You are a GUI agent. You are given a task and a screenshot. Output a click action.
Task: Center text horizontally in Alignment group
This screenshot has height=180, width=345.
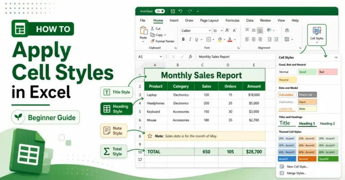tap(254, 39)
